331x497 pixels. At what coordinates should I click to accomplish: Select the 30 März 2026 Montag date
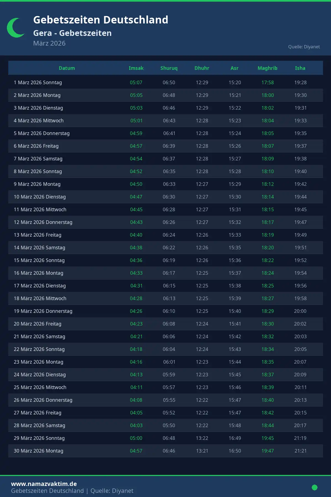(x=38, y=451)
